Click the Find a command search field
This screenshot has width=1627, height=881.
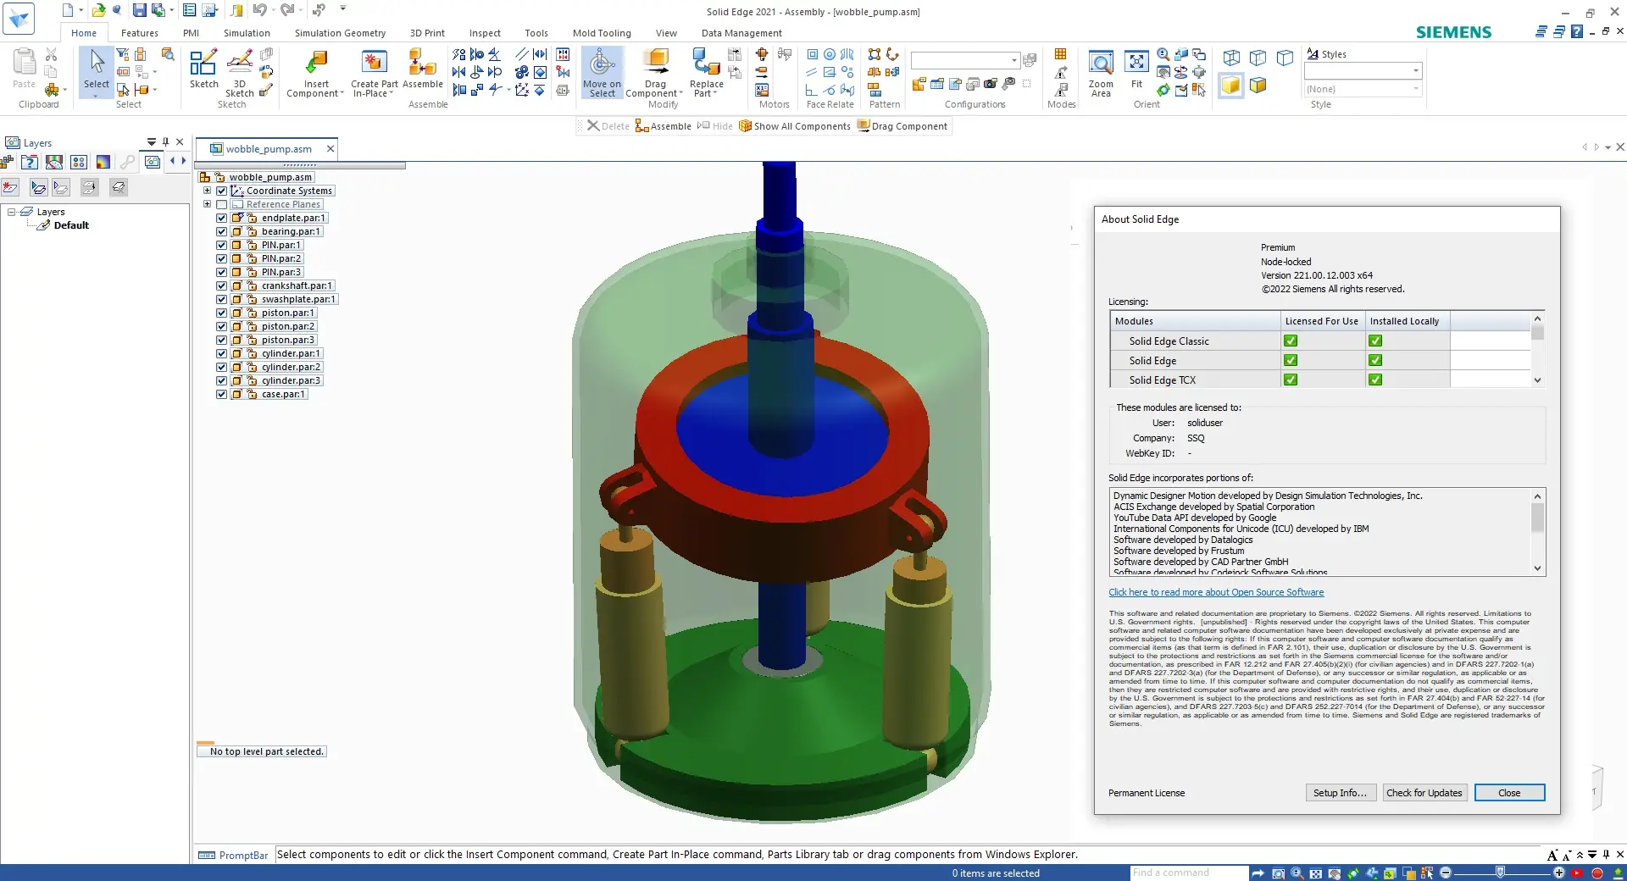[1188, 873]
